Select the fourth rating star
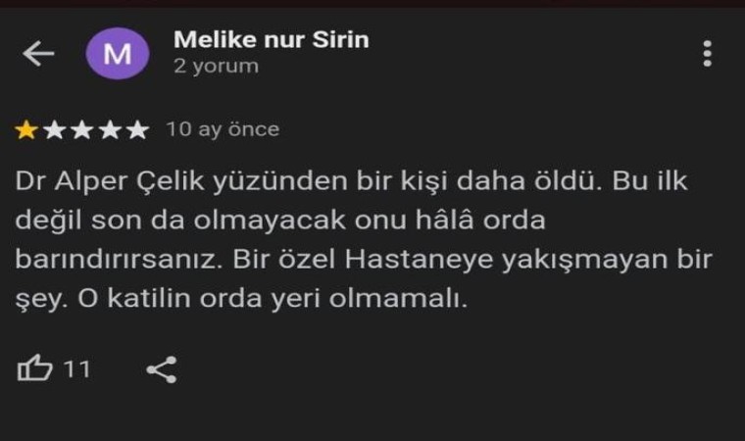This screenshot has width=745, height=441. 110,129
